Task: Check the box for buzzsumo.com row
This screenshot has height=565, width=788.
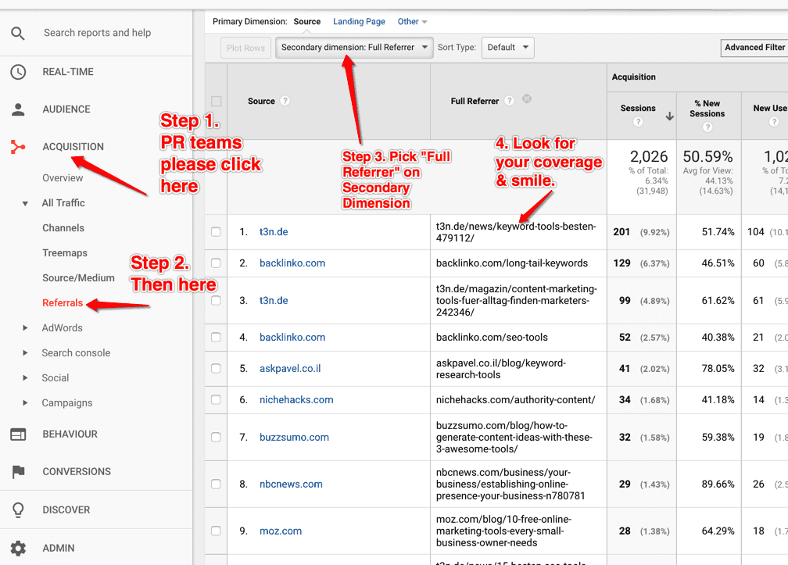Action: pyautogui.click(x=216, y=437)
